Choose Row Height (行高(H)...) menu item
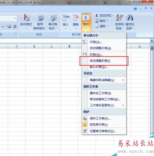 click(104, 42)
